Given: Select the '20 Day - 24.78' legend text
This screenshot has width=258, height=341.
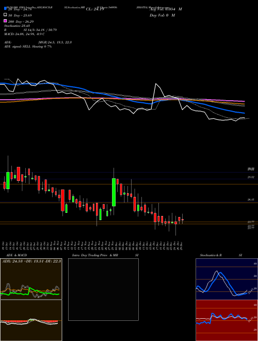Looking at the screenshot, I should [x=20, y=9].
